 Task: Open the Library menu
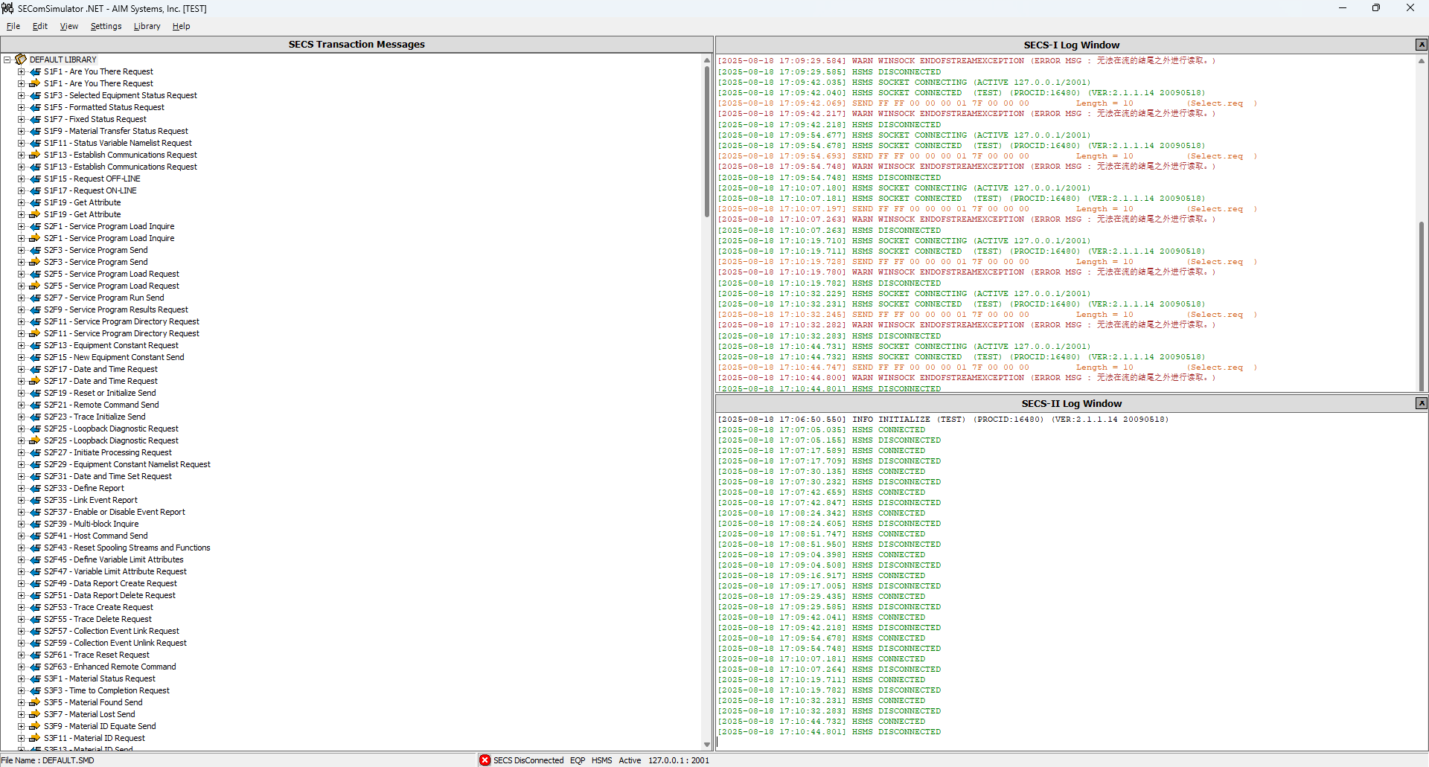[x=147, y=26]
